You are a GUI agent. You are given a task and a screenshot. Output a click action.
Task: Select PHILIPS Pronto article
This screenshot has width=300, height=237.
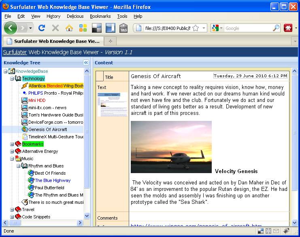click(56, 93)
